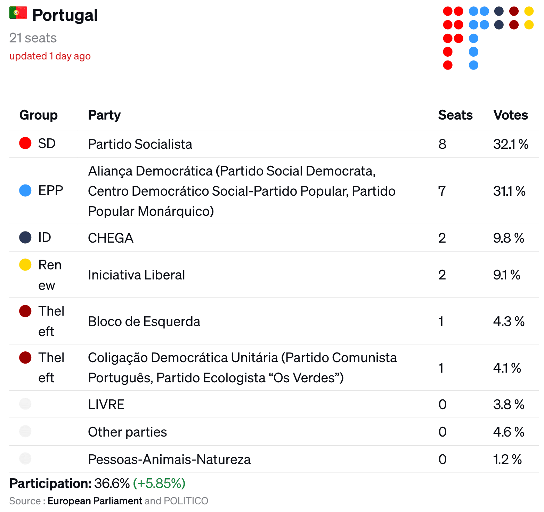Click the grey dot beside Pessoas-Animais-Natureza
The width and height of the screenshot is (544, 512).
tap(25, 458)
